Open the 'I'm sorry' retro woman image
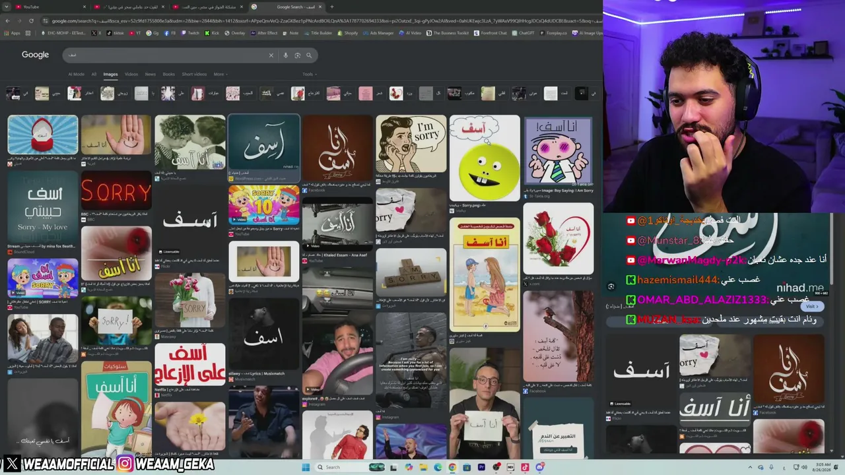Viewport: 845px width, 475px height. pos(411,144)
